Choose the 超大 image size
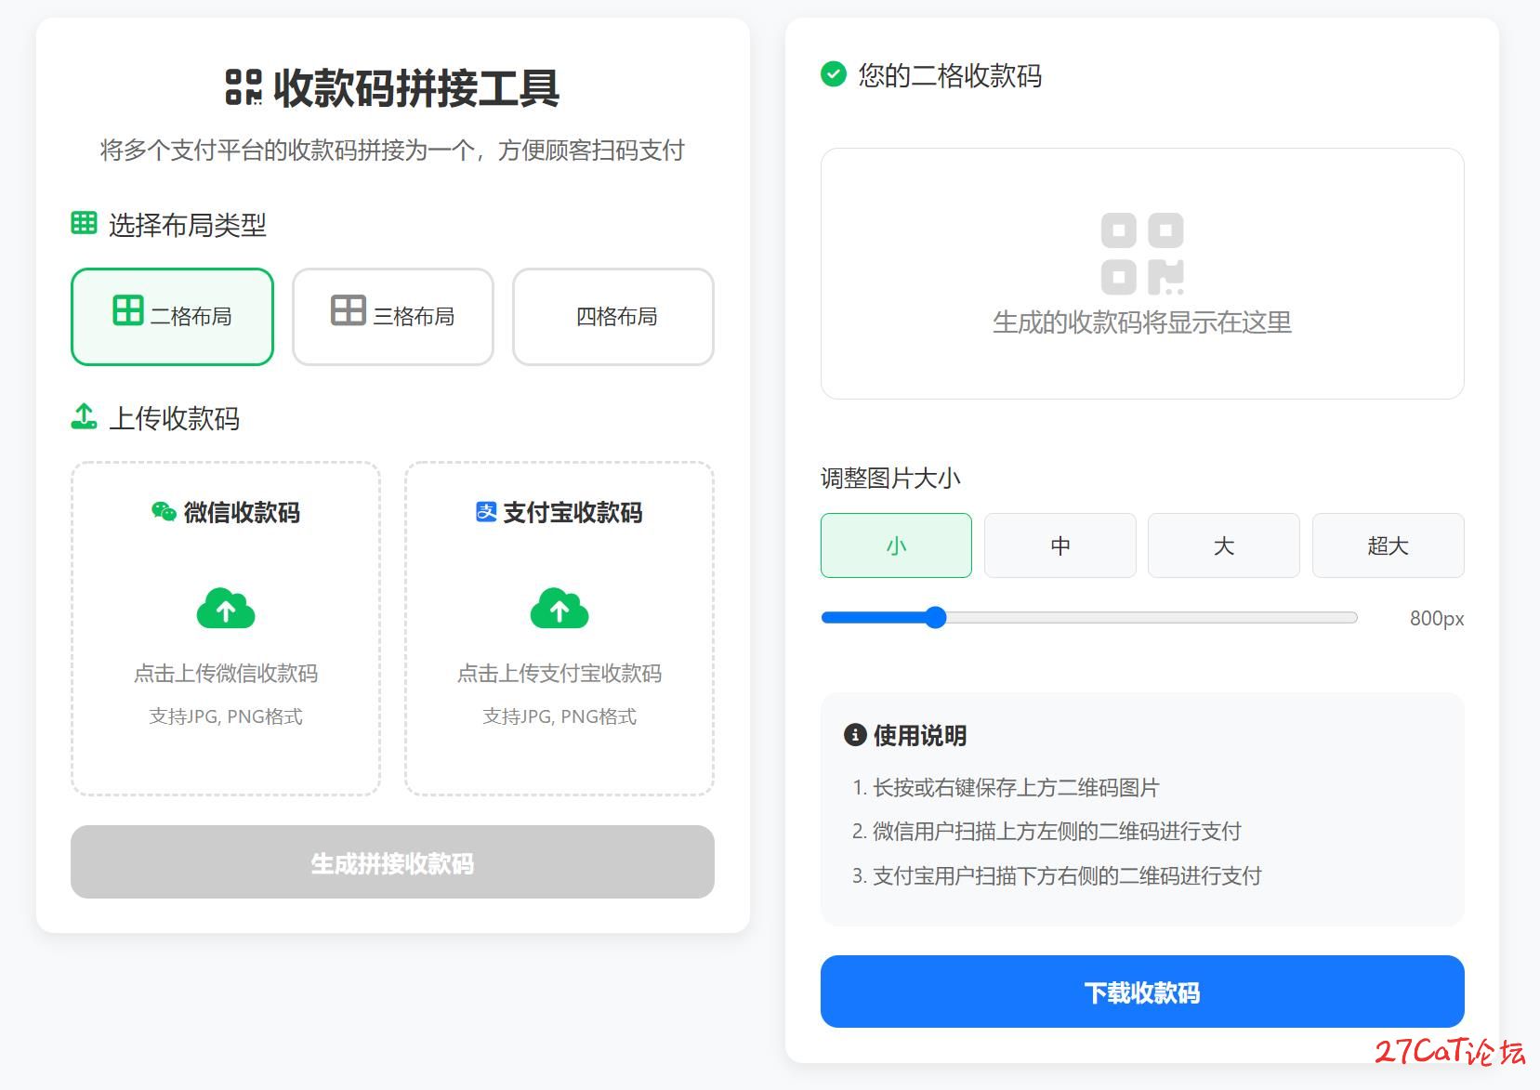This screenshot has width=1540, height=1090. tap(1388, 545)
